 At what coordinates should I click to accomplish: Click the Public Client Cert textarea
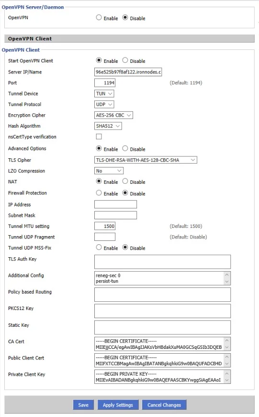coord(162,360)
